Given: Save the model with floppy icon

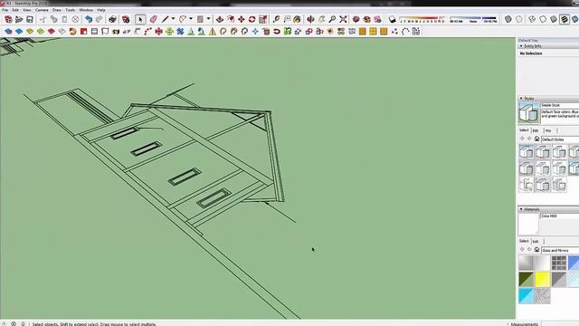Looking at the screenshot, I should [30, 19].
